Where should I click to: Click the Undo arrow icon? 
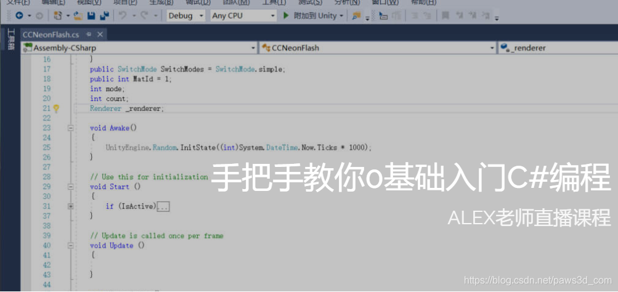[123, 16]
